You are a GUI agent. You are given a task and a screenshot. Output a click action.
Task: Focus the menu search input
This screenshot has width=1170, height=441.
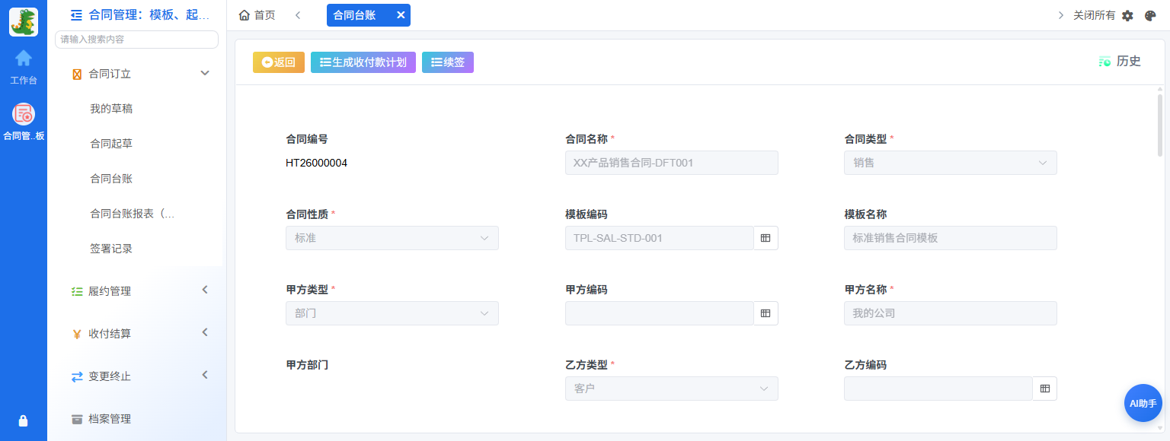coord(136,40)
